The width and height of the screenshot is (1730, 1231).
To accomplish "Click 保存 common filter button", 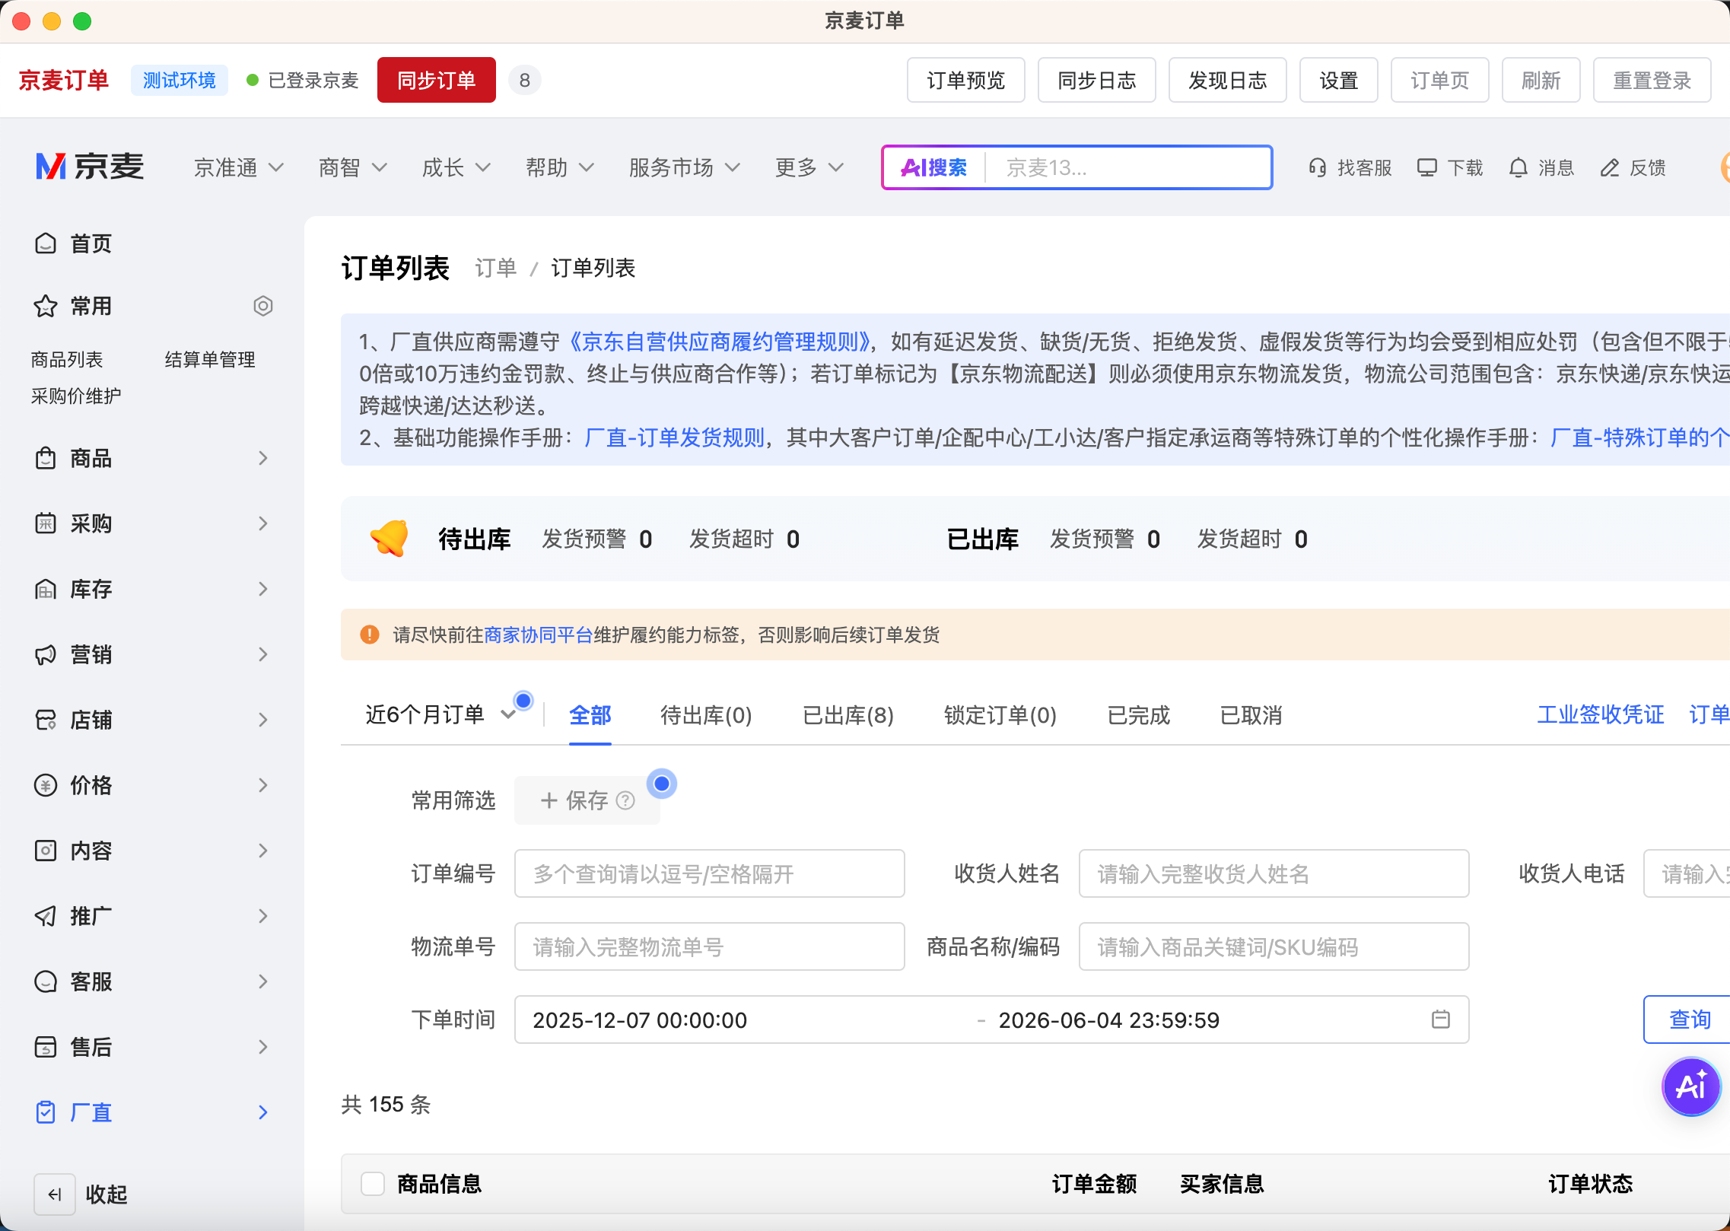I will [587, 800].
